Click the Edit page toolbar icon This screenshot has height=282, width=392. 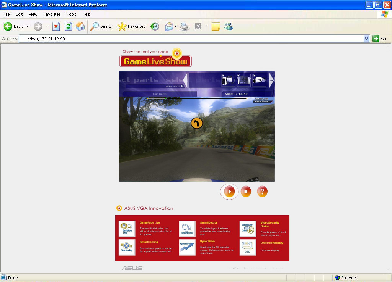click(198, 26)
